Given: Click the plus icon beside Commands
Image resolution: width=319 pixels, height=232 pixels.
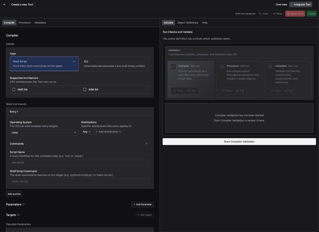Looking at the screenshot, I should (x=146, y=144).
